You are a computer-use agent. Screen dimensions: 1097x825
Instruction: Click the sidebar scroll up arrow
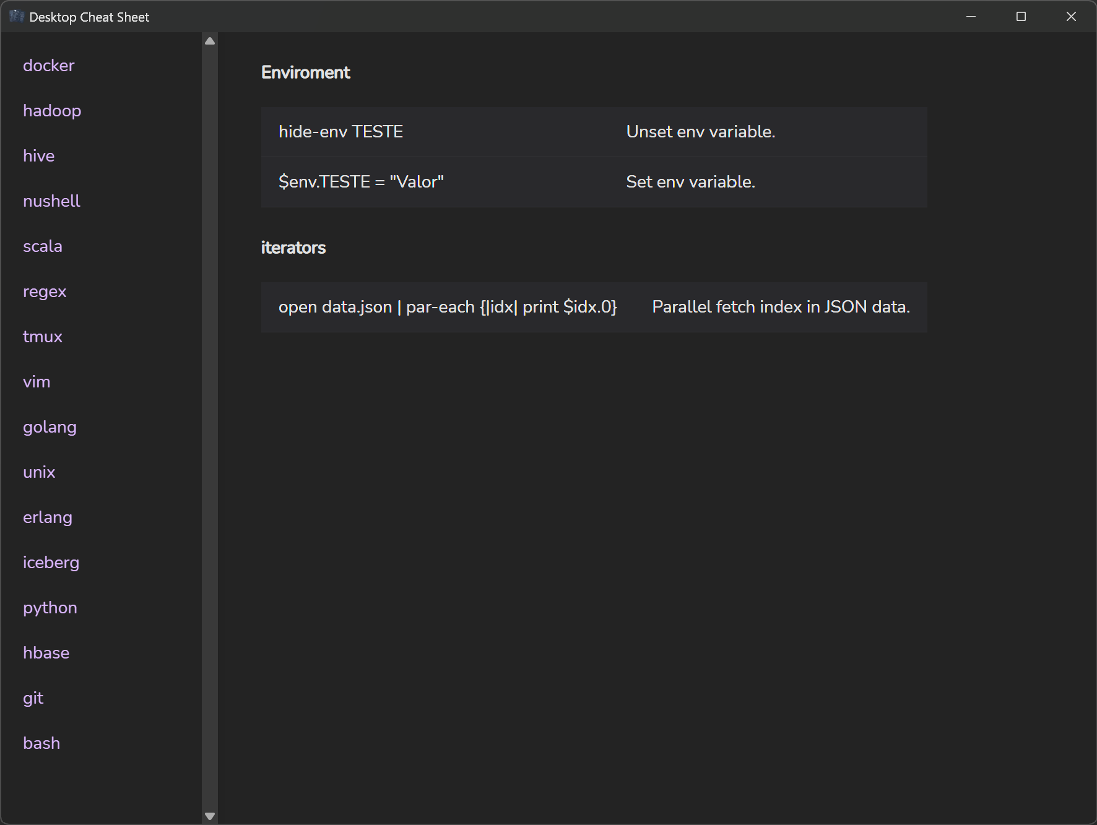pyautogui.click(x=210, y=41)
